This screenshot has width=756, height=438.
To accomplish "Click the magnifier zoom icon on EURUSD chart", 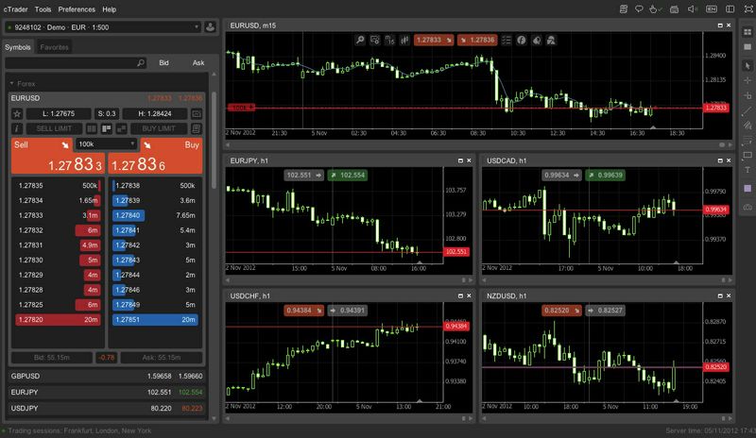I will [x=360, y=40].
